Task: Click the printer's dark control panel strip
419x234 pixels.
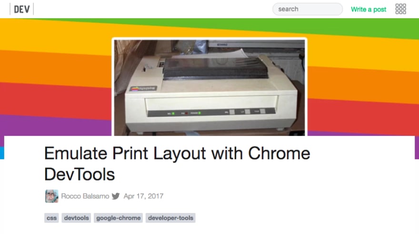Action: coord(211,112)
